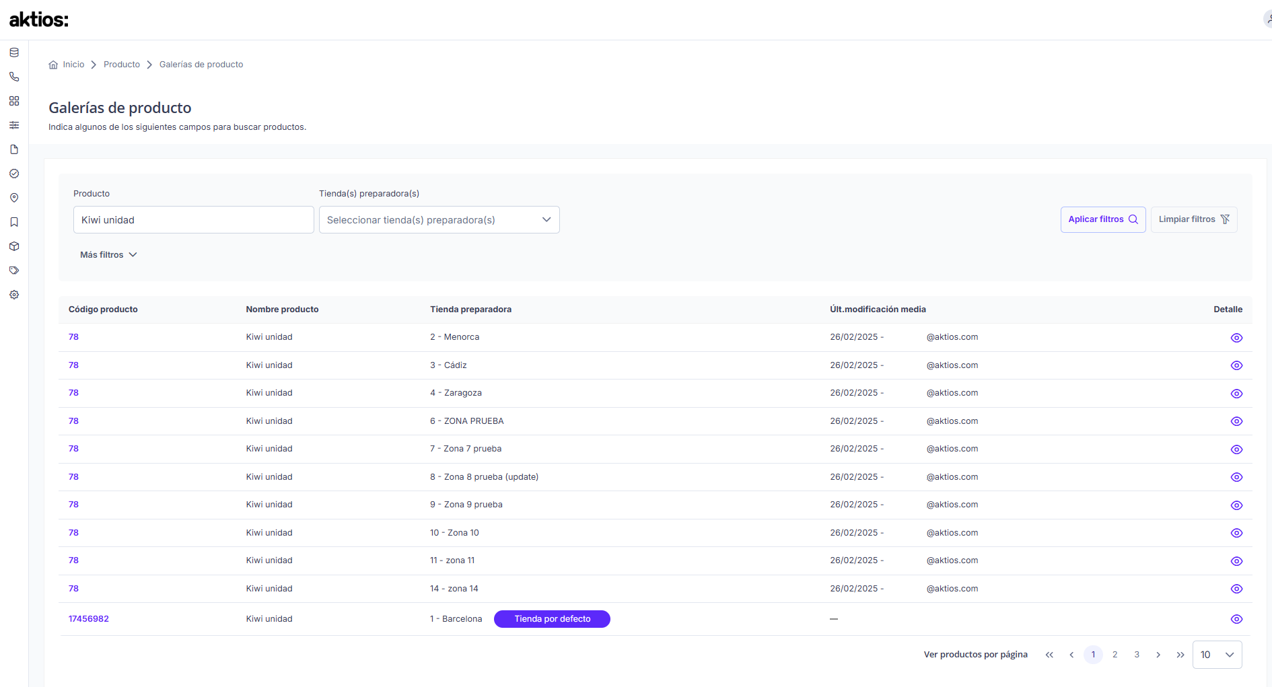View detail eye for zona 14 row
Viewport: 1272px width, 687px height.
coord(1236,589)
